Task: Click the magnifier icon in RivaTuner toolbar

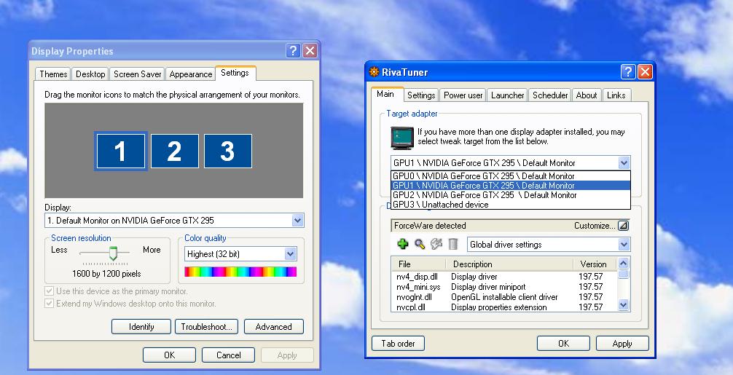Action: pyautogui.click(x=420, y=244)
